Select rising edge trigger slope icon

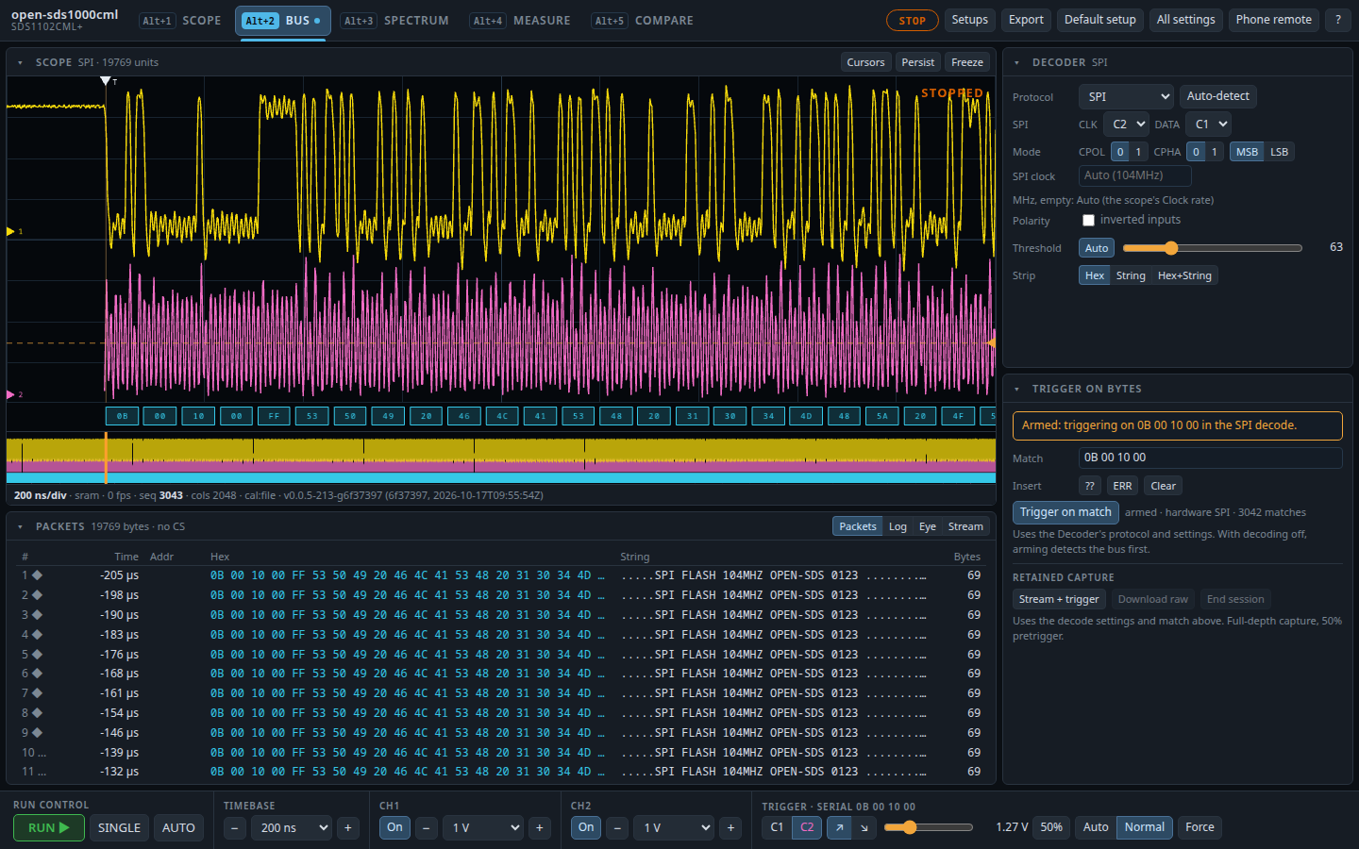839,827
